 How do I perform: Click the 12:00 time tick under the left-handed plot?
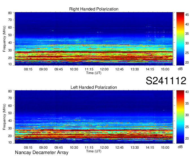pyautogui.click(x=104, y=148)
